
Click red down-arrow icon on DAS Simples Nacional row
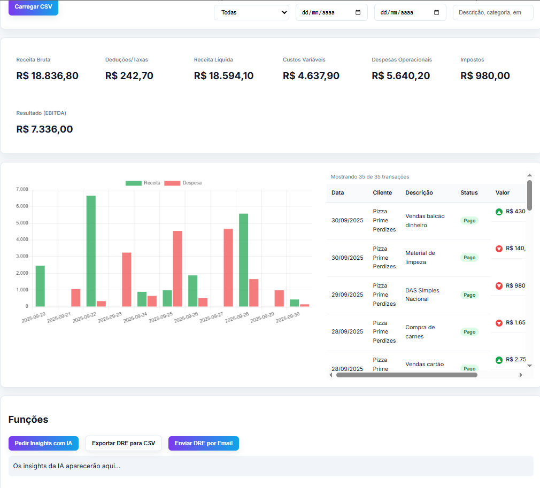499,286
